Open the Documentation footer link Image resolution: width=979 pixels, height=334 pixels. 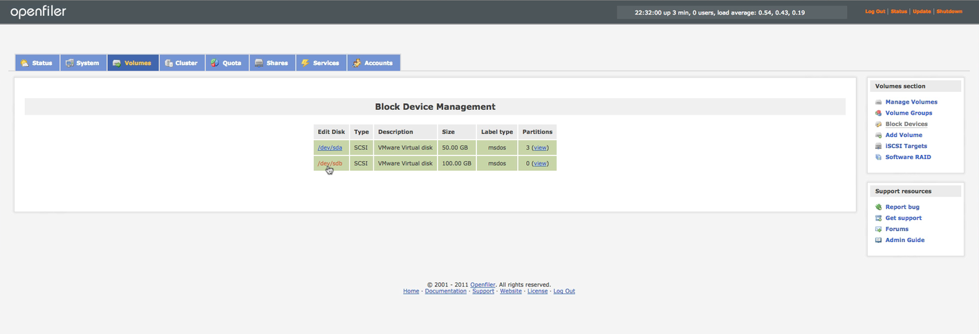(x=445, y=291)
